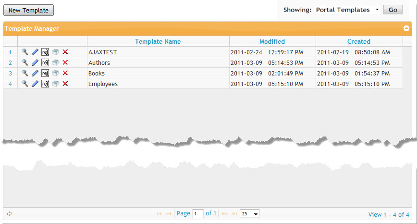Delete the AJAXTEST template with red X
Image resolution: width=417 pixels, height=224 pixels.
(x=65, y=52)
